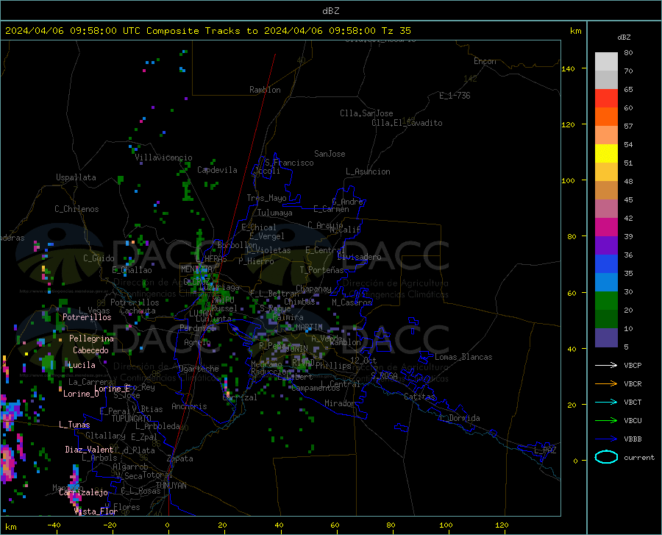Pick the slate purple 10 dBZ swatch
Image resolution: width=662 pixels, height=535 pixels.
[606, 338]
